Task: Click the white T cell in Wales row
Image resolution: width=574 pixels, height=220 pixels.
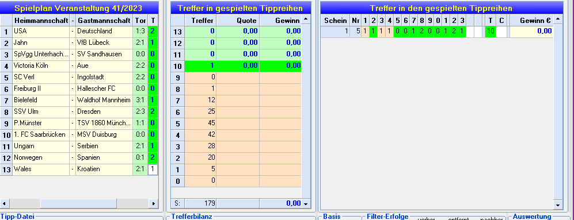Action: 153,169
